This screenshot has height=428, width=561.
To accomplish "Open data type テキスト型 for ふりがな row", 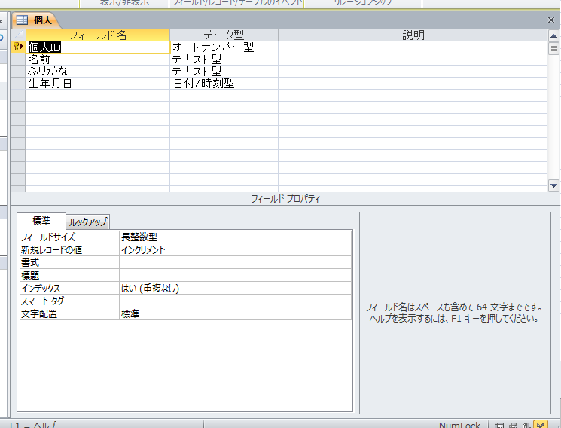I will click(x=224, y=72).
